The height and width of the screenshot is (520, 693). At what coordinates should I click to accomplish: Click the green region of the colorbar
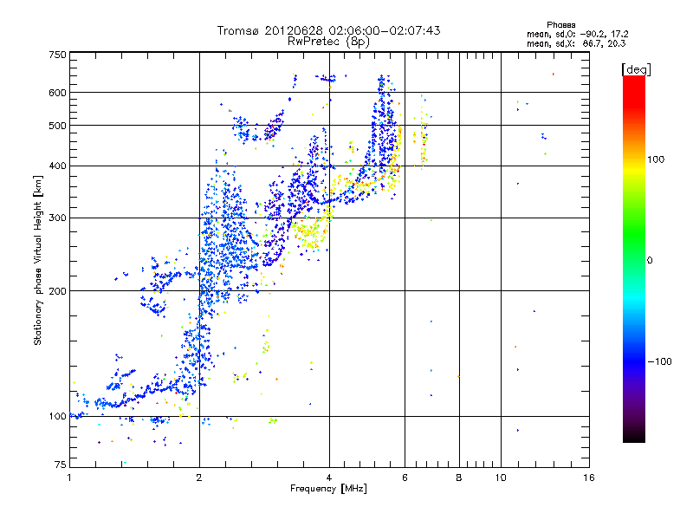(x=634, y=230)
